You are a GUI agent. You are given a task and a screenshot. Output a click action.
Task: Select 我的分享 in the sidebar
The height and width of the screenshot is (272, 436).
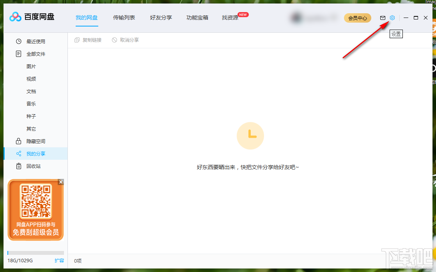point(36,154)
